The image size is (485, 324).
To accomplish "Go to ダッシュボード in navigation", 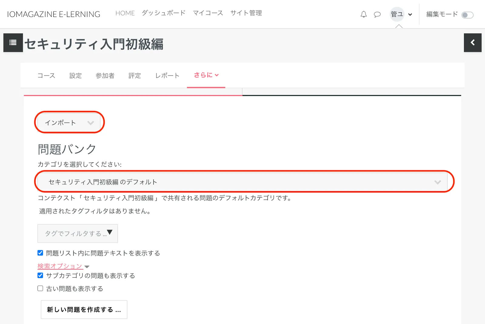I will tap(163, 13).
